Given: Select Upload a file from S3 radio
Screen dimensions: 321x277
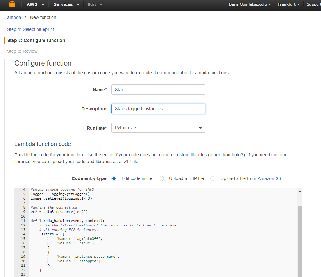Looking at the screenshot, I should tap(213, 178).
